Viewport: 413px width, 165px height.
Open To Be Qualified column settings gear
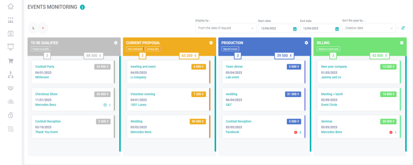pyautogui.click(x=116, y=43)
